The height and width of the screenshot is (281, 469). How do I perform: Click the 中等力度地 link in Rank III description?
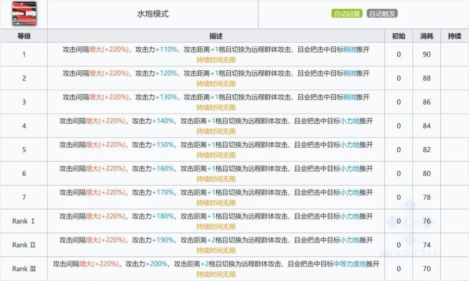pos(350,264)
